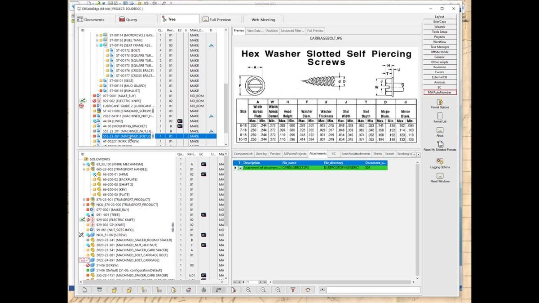Click Reset My Selected Formats icon

[440, 144]
